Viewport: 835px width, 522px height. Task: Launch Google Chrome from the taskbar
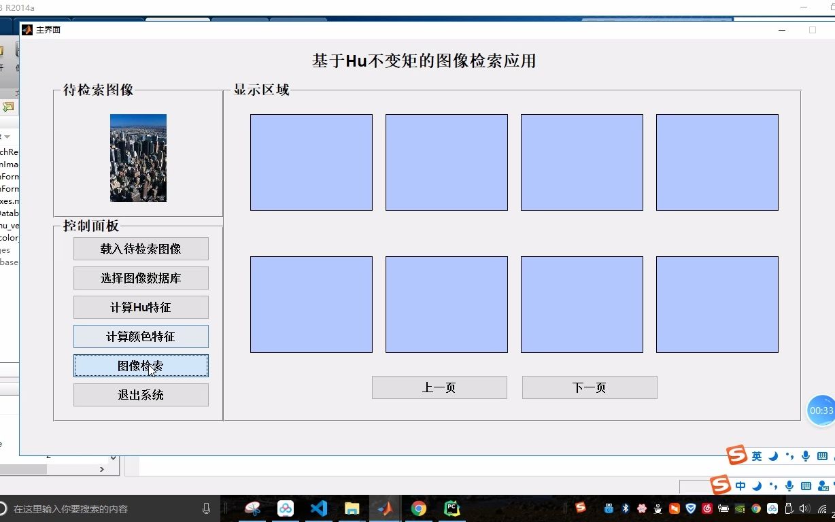pos(417,508)
